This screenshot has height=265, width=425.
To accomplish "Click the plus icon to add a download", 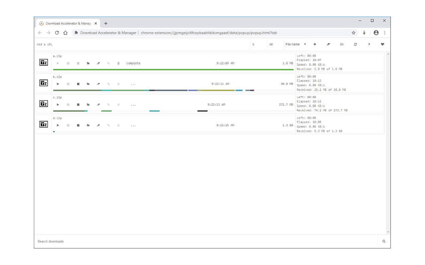I will 315,44.
